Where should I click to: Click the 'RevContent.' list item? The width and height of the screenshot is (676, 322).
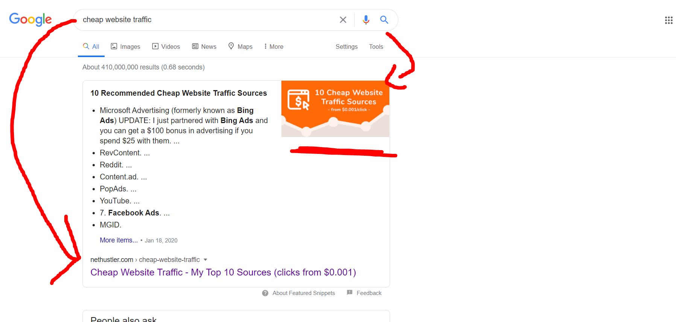tap(125, 153)
